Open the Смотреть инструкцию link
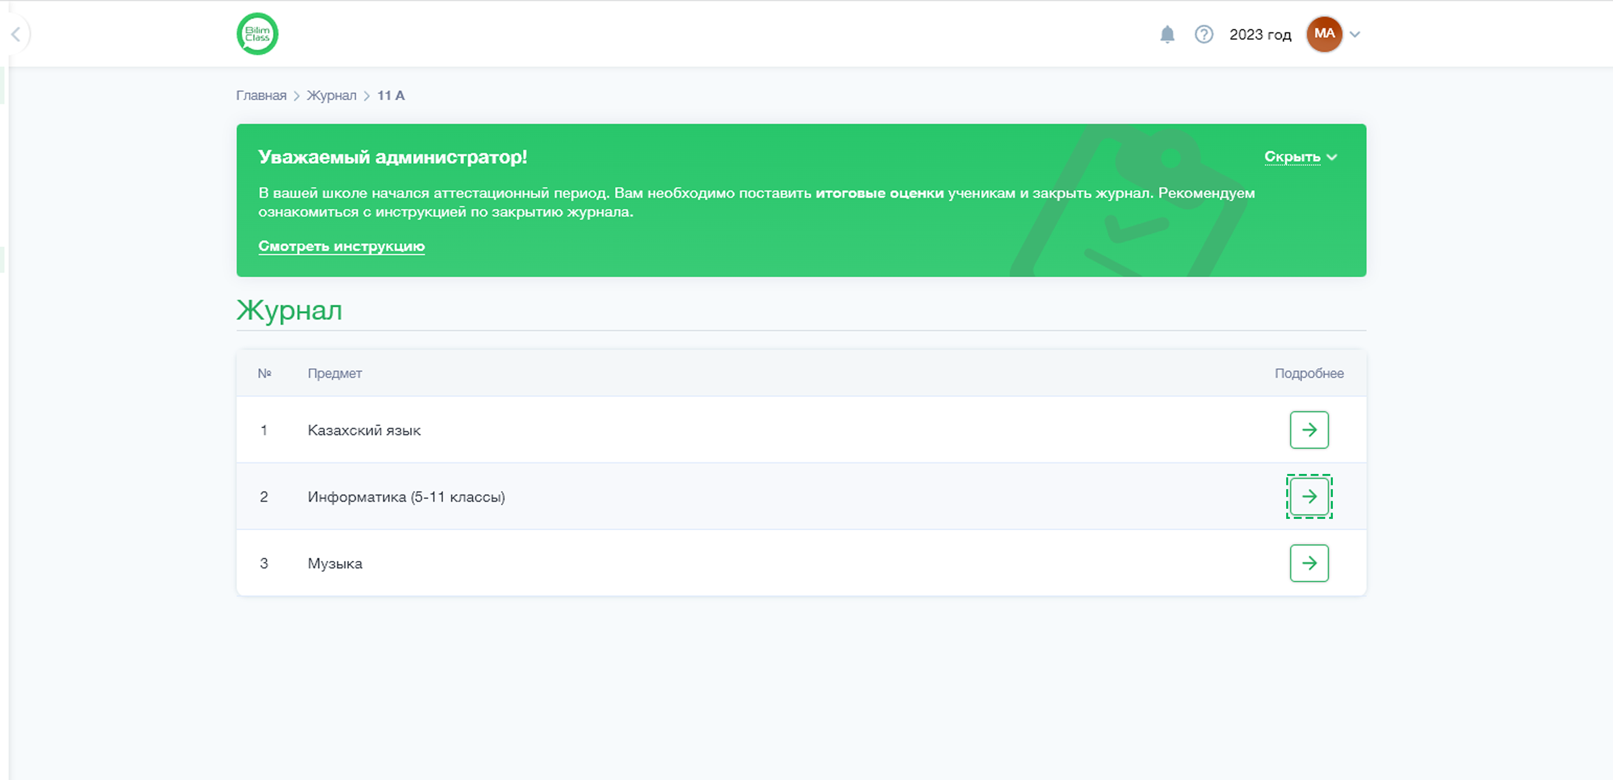The height and width of the screenshot is (780, 1613). point(341,246)
